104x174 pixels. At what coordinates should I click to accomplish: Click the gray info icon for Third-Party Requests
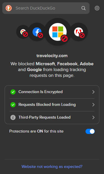13,117
